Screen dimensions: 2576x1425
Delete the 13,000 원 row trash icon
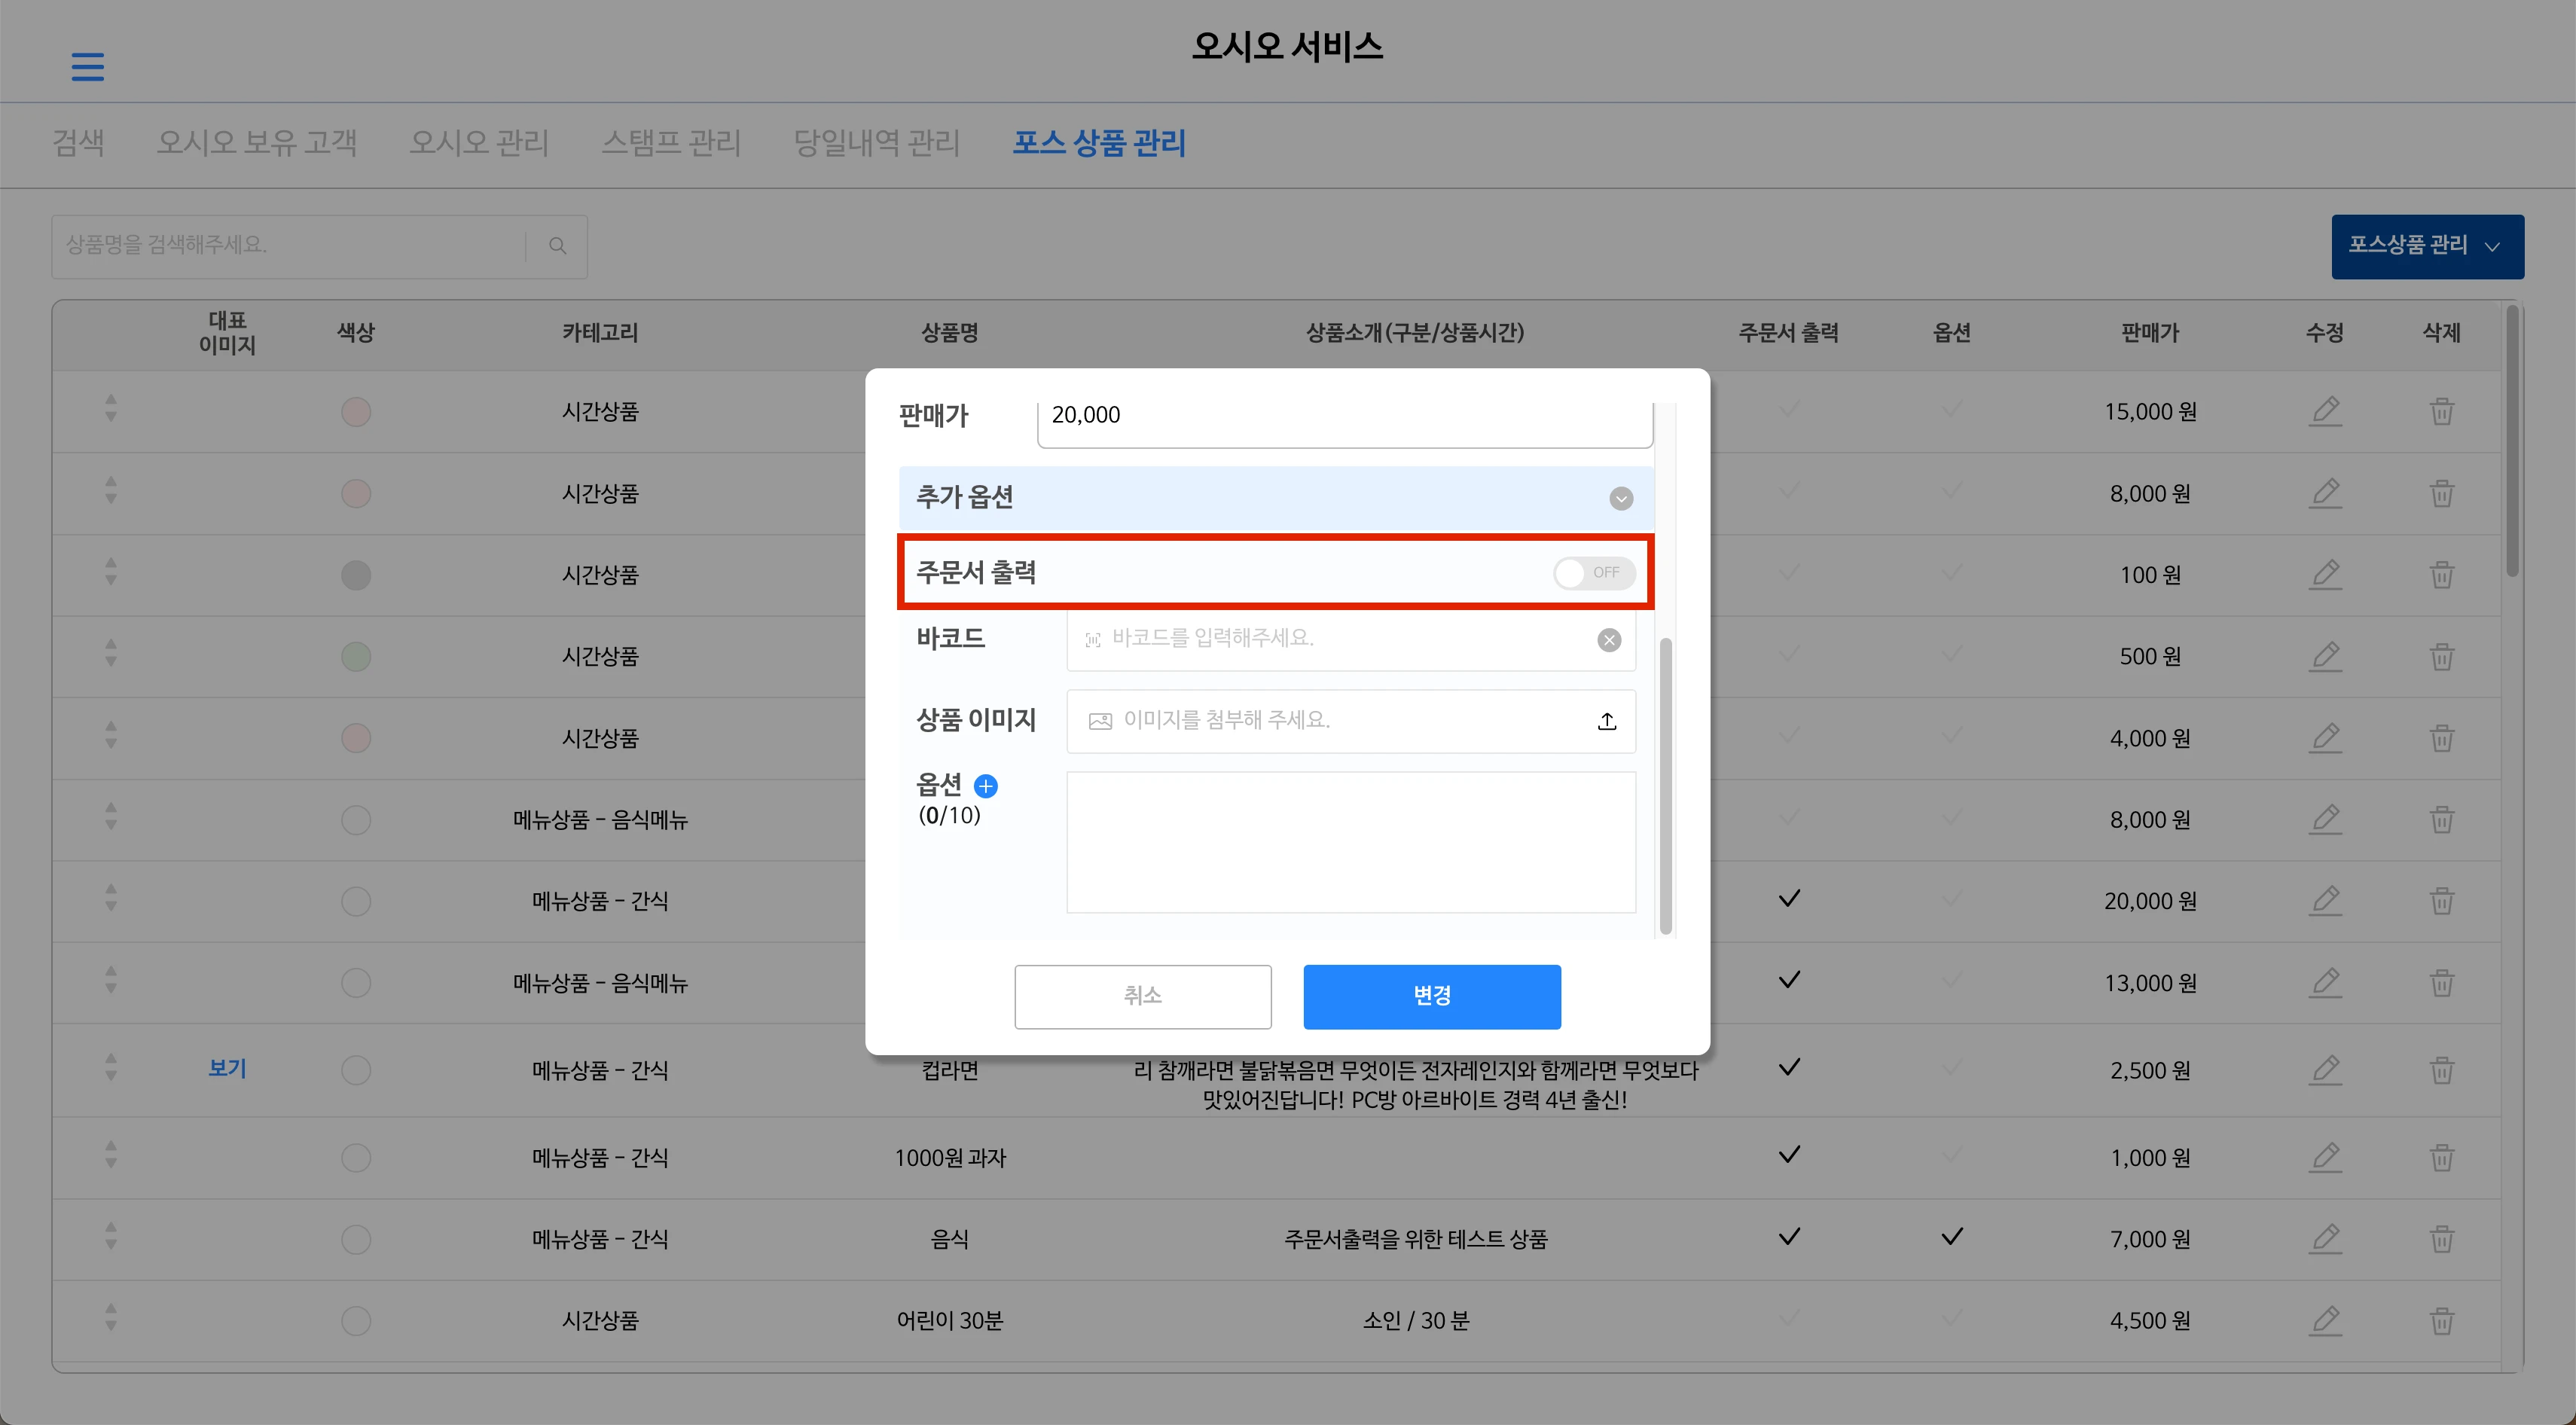coord(2442,983)
